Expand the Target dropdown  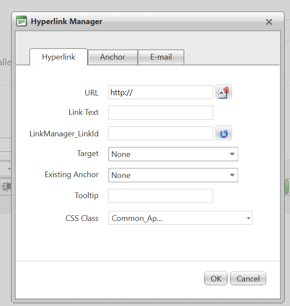[173, 154]
